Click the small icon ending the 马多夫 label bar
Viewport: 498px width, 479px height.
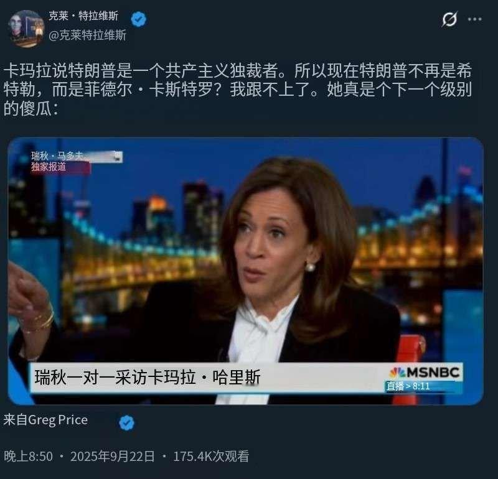point(118,157)
